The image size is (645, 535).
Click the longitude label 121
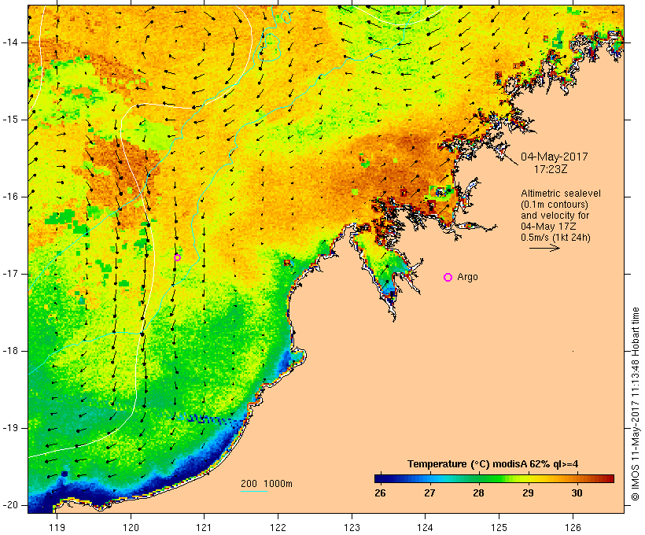click(x=204, y=527)
